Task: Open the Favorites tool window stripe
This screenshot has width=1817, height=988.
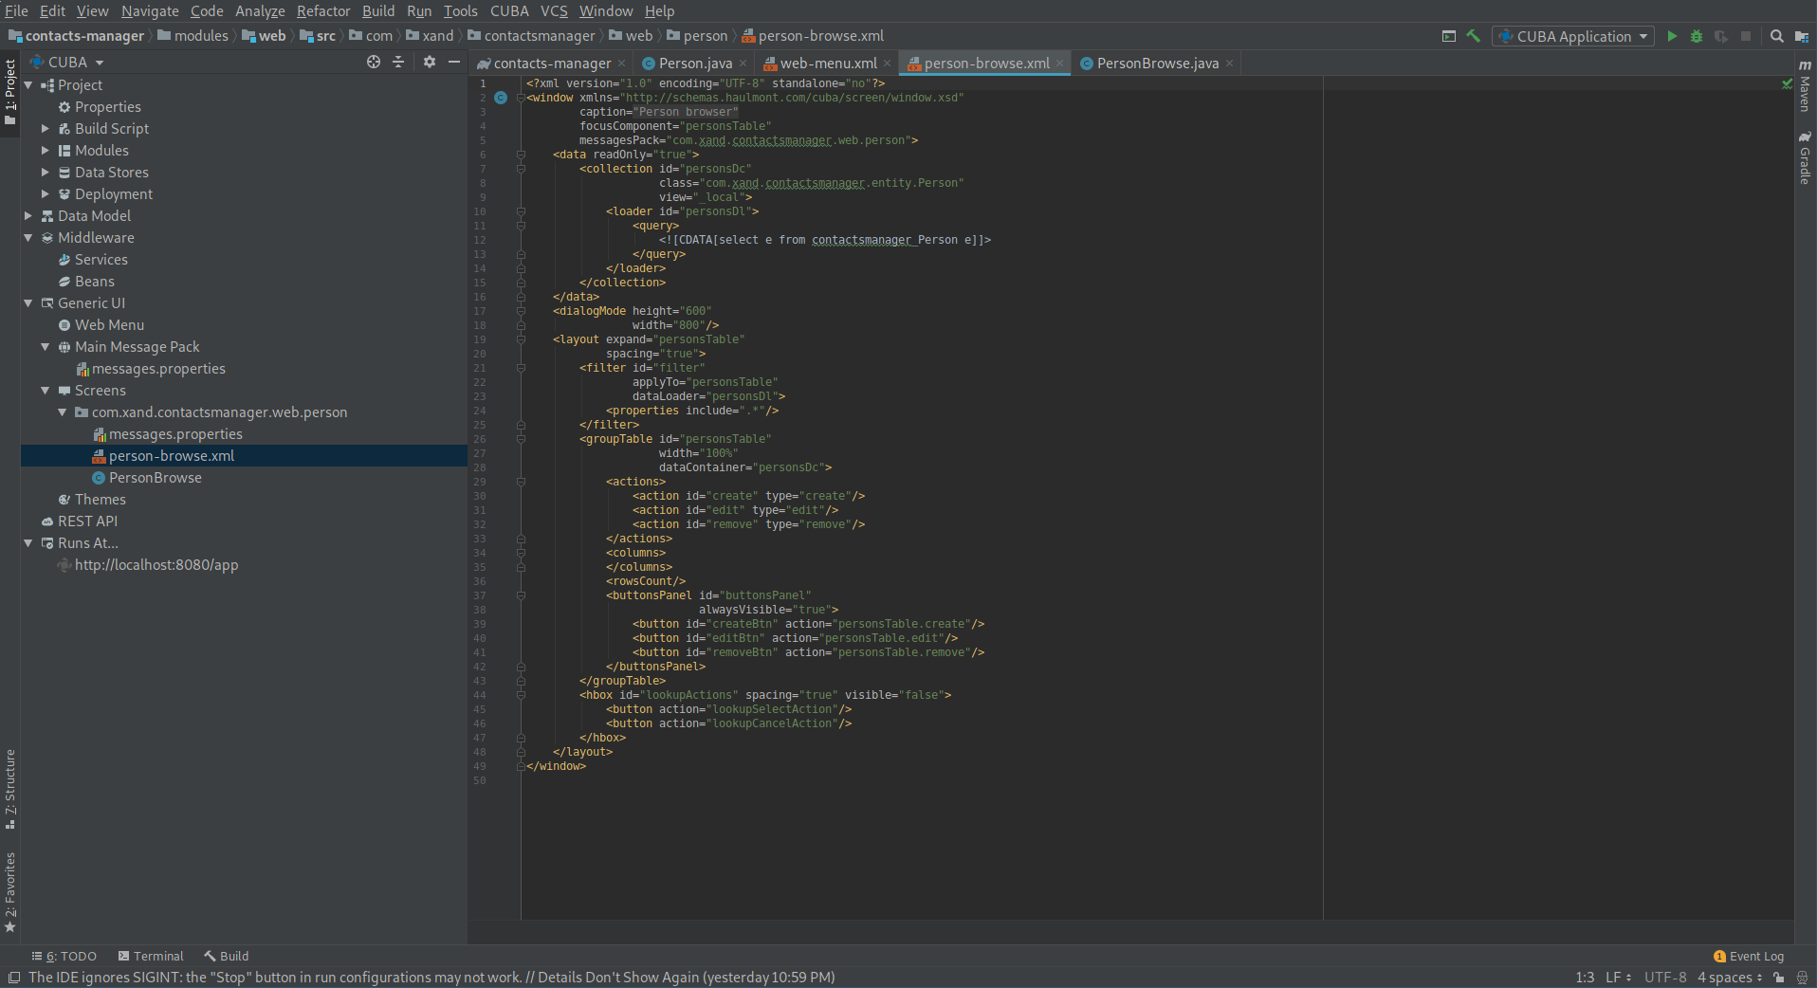Action: pos(10,891)
